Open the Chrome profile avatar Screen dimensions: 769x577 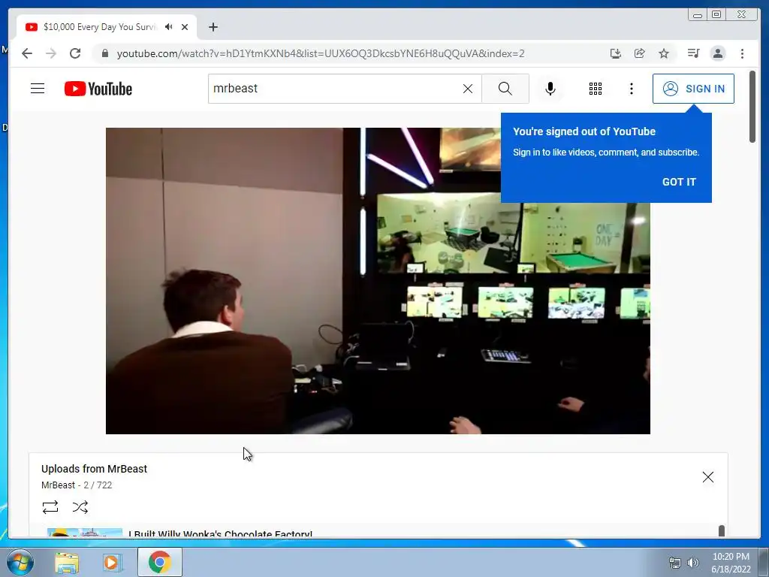click(717, 53)
